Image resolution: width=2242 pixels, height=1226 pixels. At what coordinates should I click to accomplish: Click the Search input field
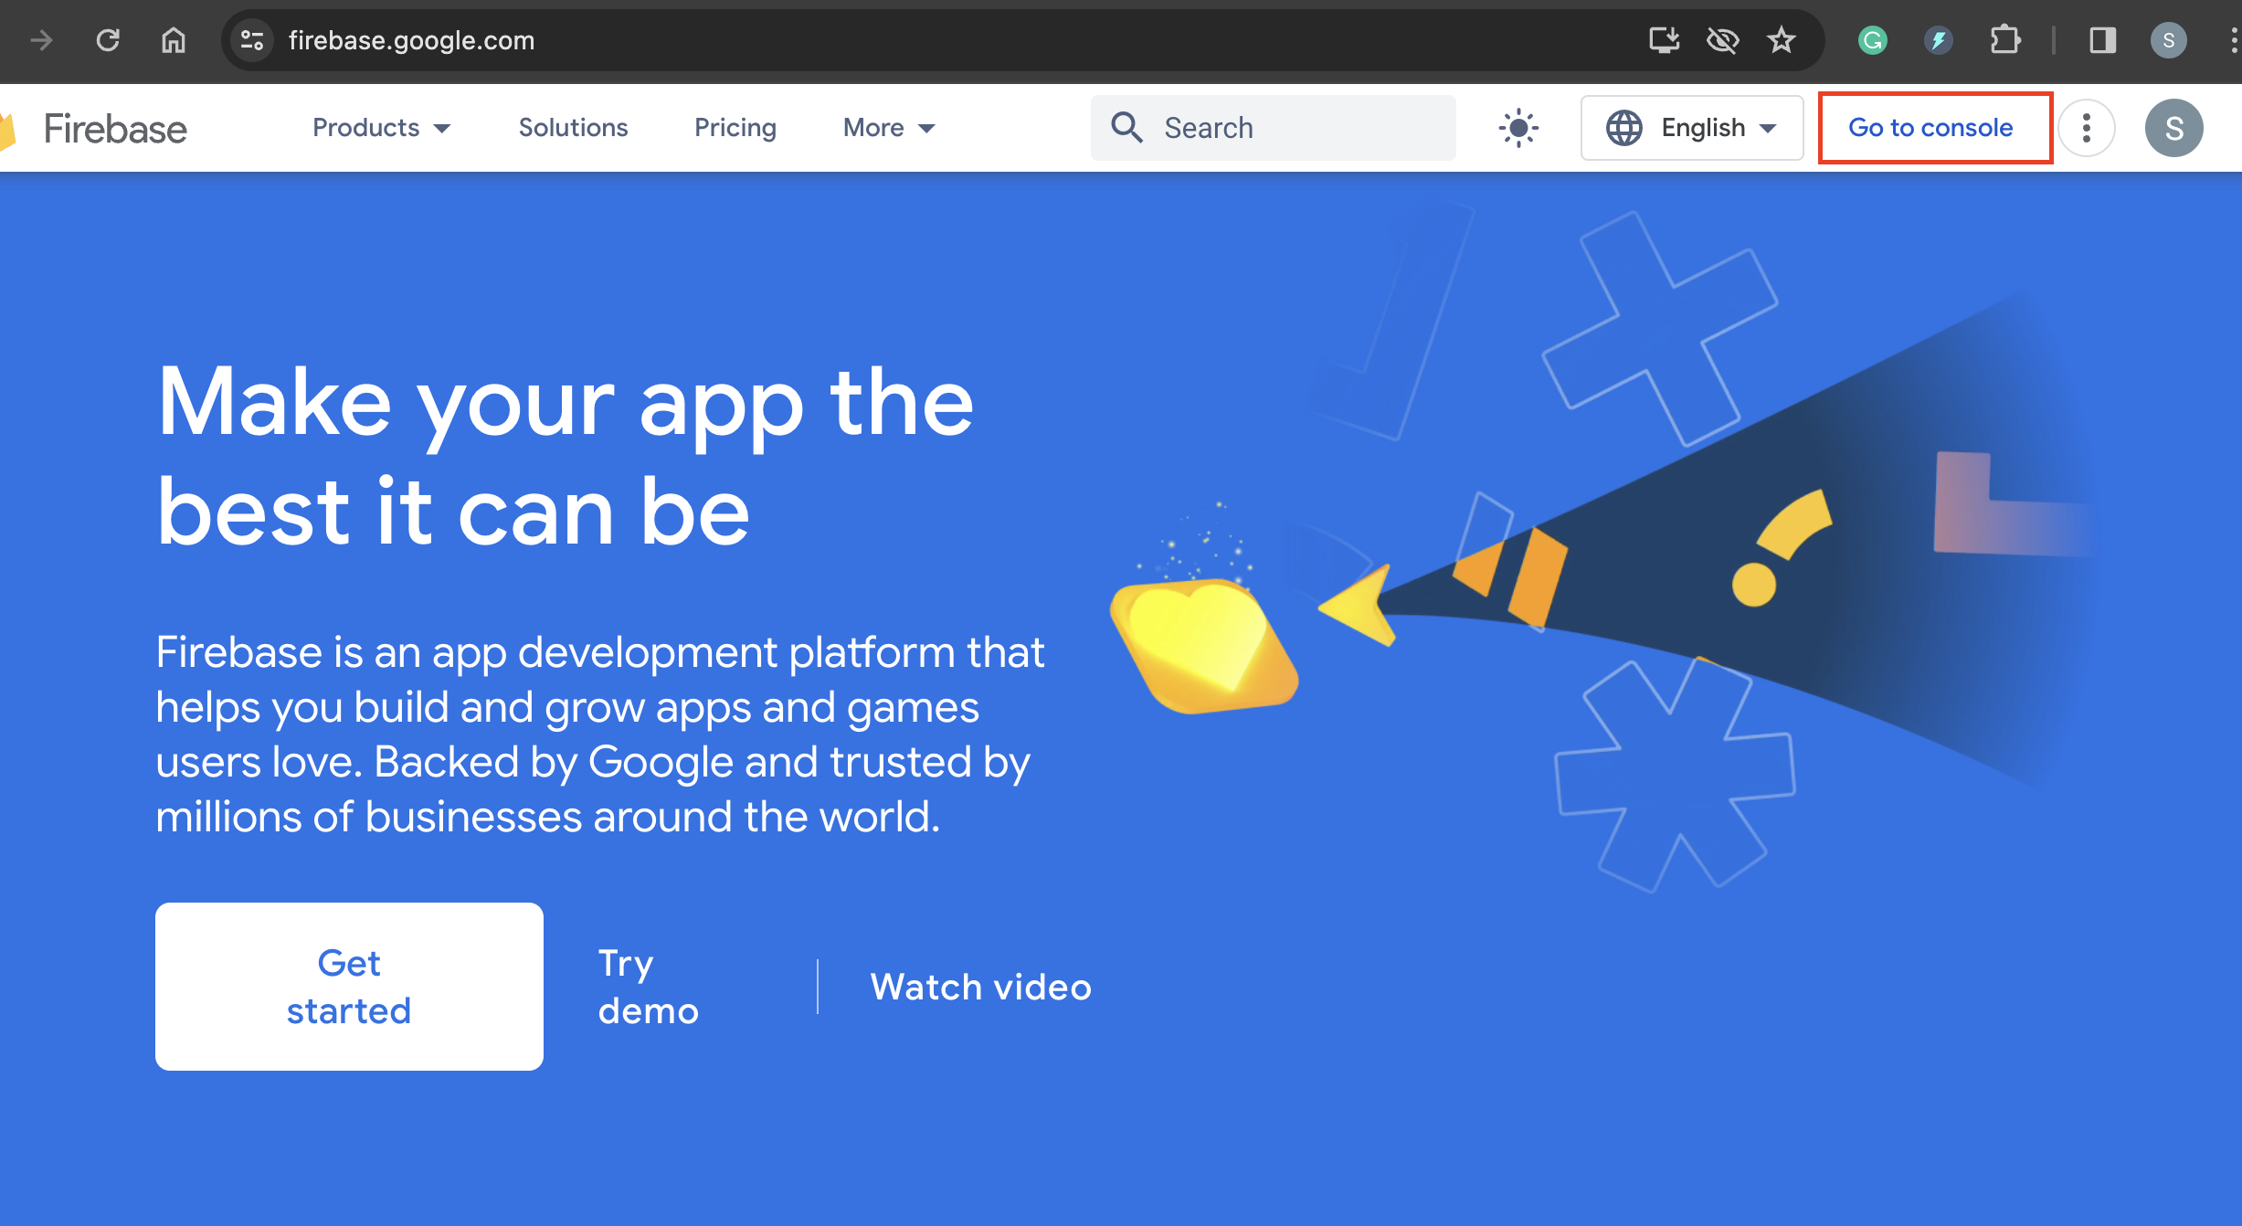pyautogui.click(x=1273, y=128)
